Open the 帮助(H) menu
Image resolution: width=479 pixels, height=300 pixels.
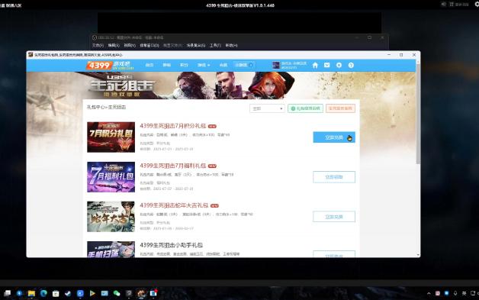(x=231, y=45)
